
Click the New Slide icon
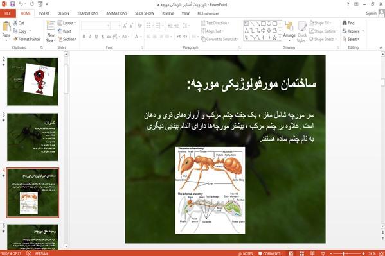[51, 26]
